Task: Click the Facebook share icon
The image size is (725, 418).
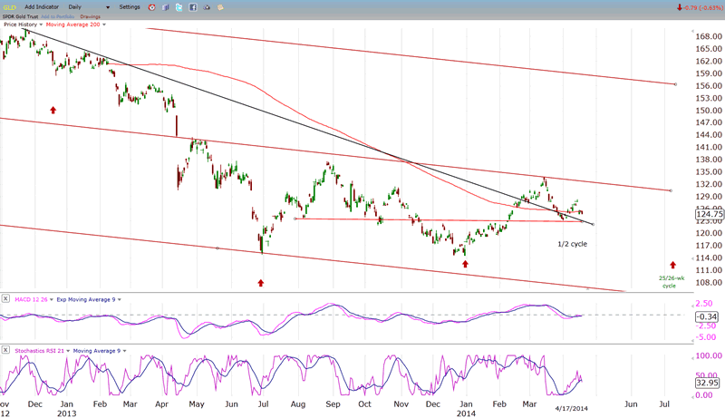Action: (193, 7)
